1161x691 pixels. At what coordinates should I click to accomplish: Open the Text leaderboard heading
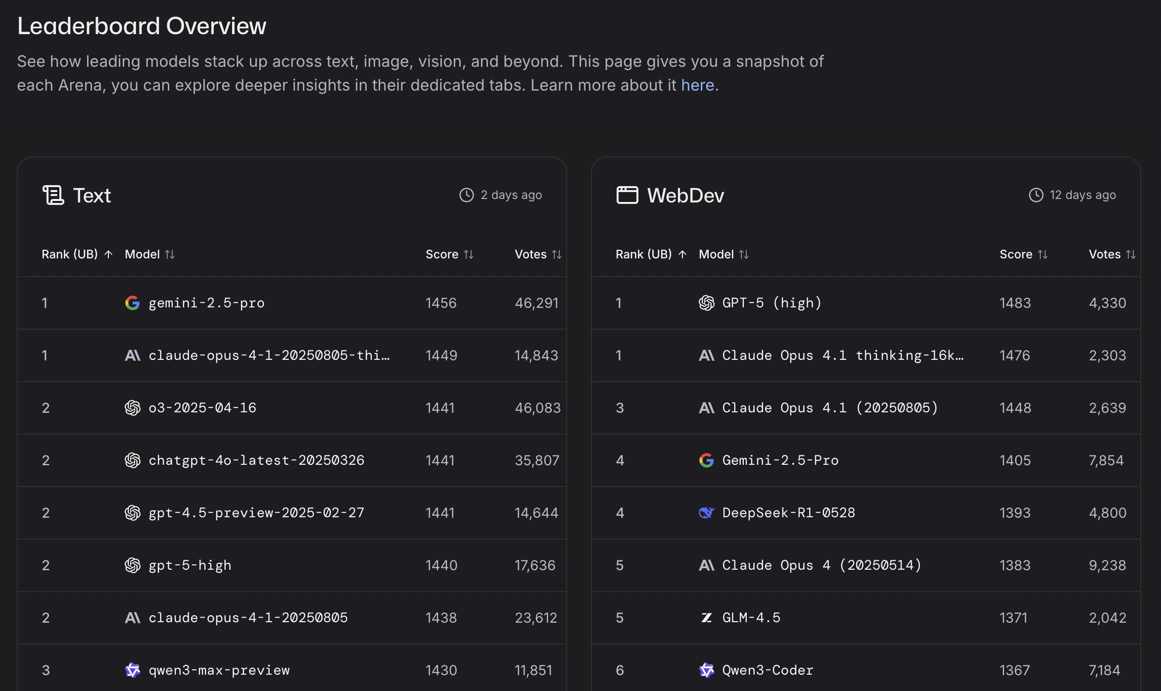(x=92, y=196)
